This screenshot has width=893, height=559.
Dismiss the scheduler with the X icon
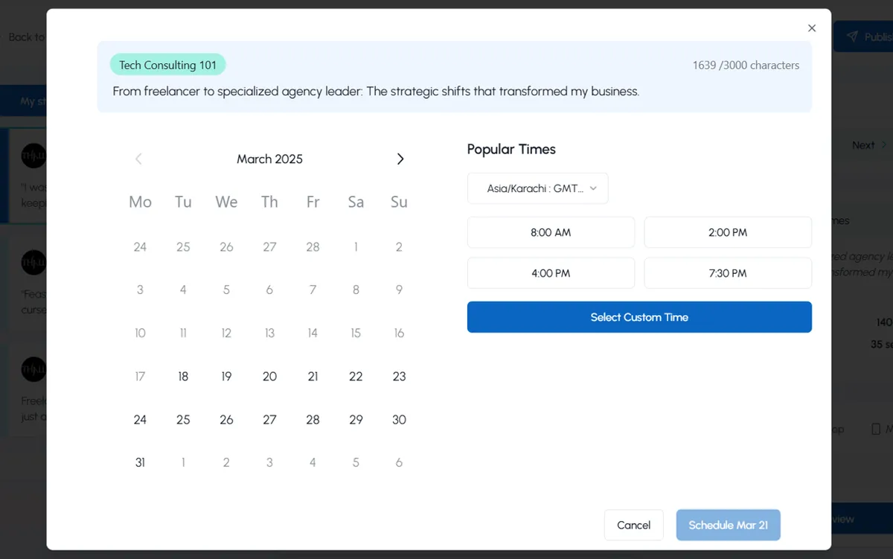[x=812, y=28]
